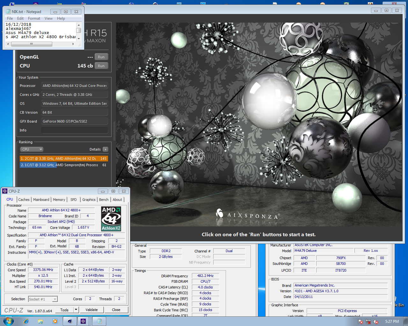Open the Socket #1 selection dropdown
The height and width of the screenshot is (326, 408).
43,299
